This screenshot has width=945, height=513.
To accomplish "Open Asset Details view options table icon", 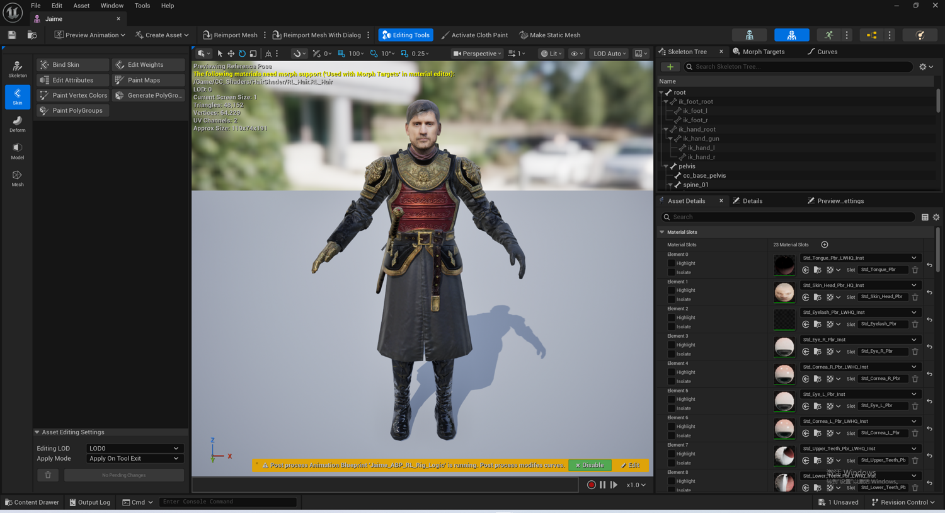I will [925, 217].
